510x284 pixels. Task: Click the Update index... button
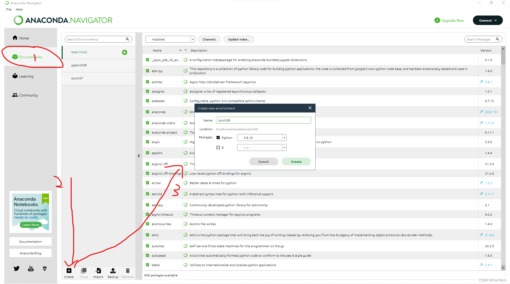coord(239,39)
